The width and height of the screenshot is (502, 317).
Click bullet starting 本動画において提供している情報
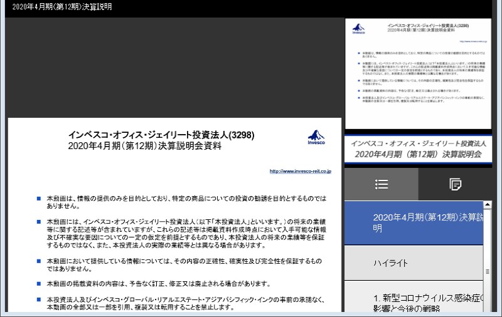point(184,265)
